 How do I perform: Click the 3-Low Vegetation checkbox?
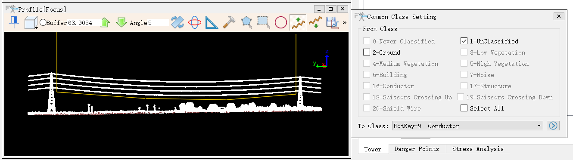[x=464, y=52]
